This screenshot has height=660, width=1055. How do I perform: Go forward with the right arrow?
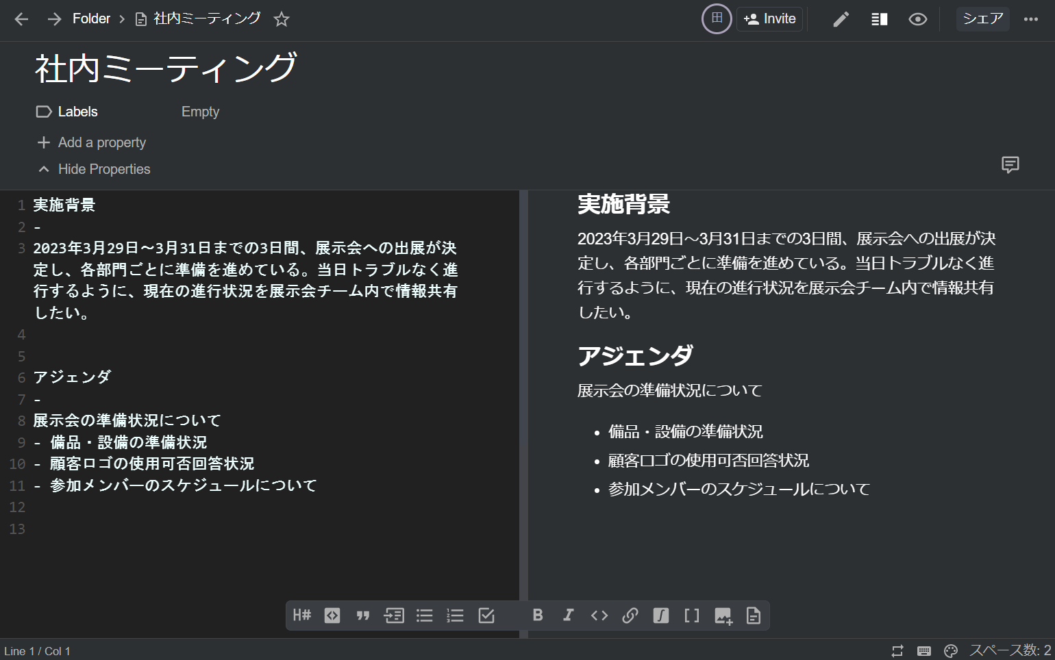click(54, 19)
